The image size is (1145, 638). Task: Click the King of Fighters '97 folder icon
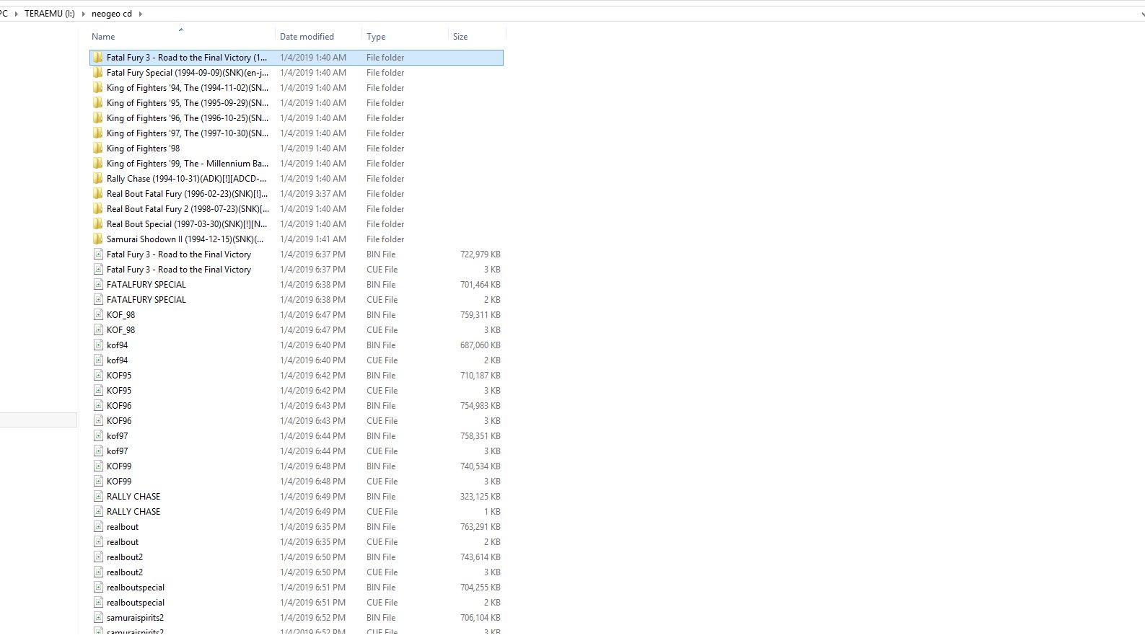point(97,133)
